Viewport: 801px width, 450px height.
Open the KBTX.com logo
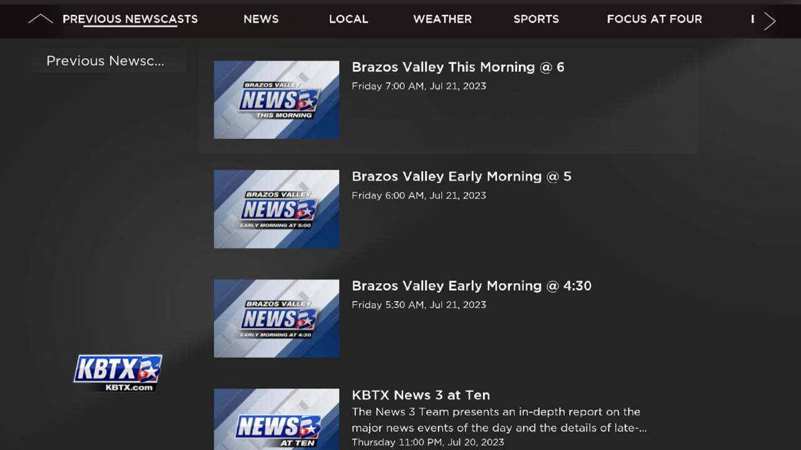pyautogui.click(x=118, y=373)
